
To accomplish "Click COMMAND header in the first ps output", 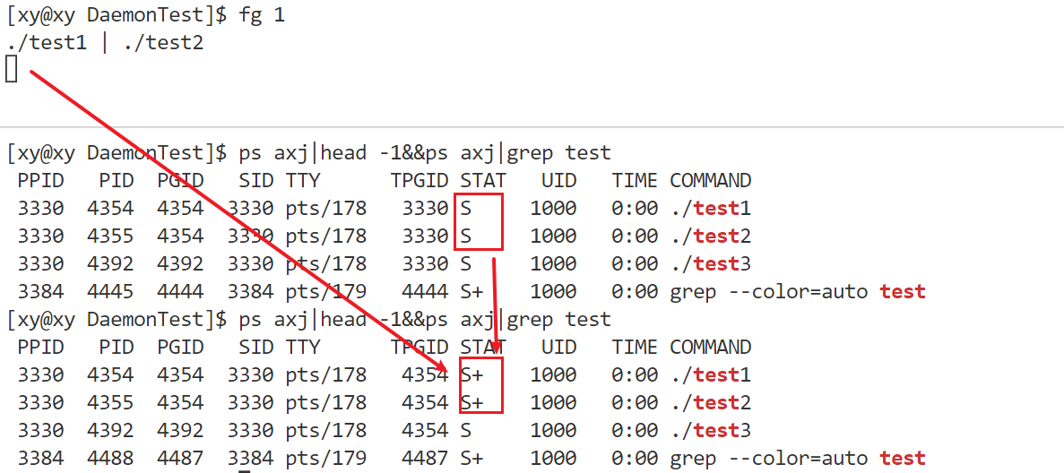I will pos(711,181).
